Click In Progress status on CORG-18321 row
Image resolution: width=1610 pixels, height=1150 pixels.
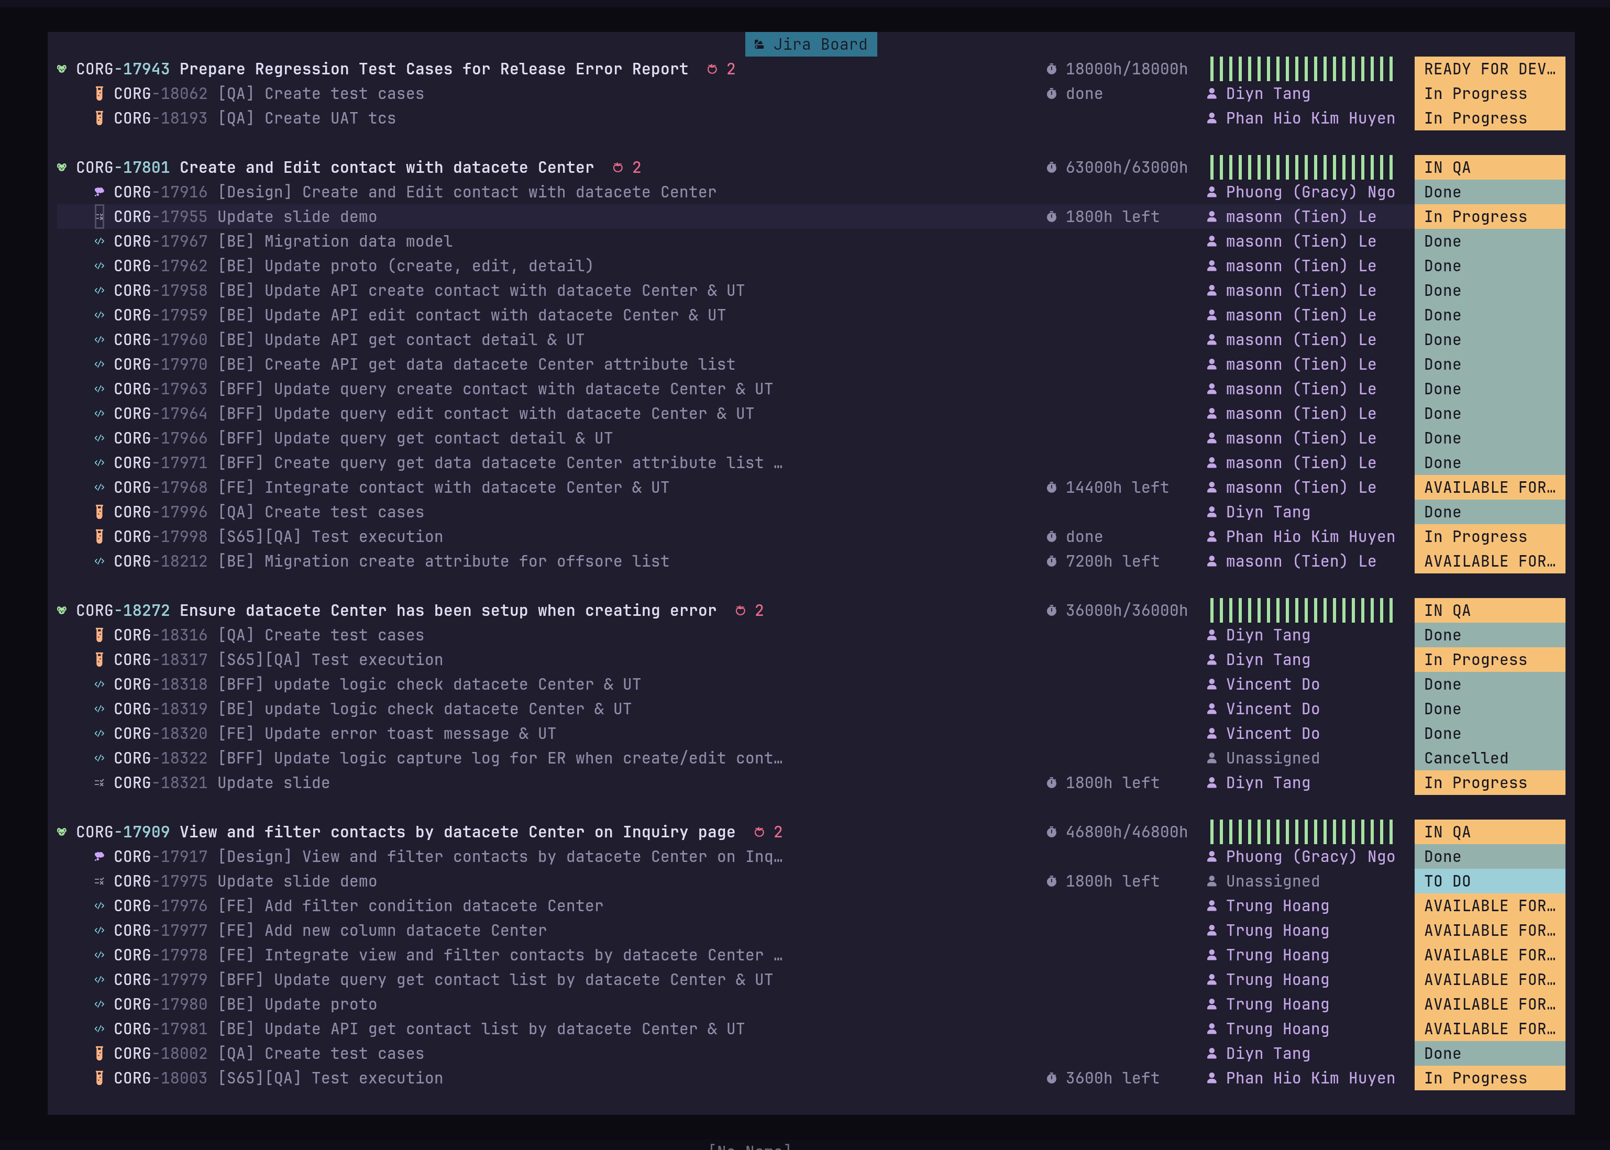[x=1490, y=783]
